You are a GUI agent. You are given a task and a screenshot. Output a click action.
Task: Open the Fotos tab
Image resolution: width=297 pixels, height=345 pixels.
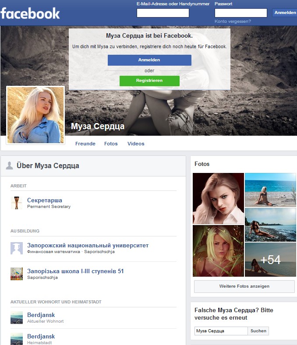111,144
